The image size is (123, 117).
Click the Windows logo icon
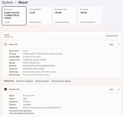pos(6,89)
